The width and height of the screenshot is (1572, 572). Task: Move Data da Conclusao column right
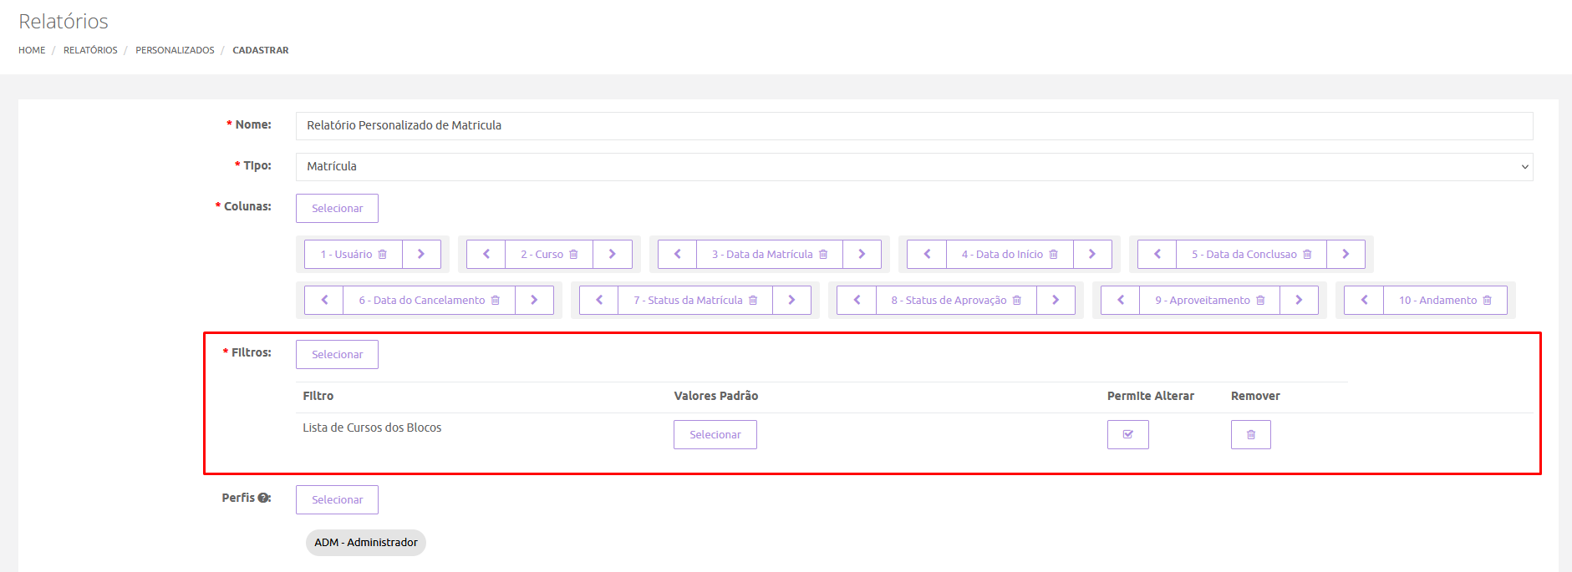(x=1346, y=255)
